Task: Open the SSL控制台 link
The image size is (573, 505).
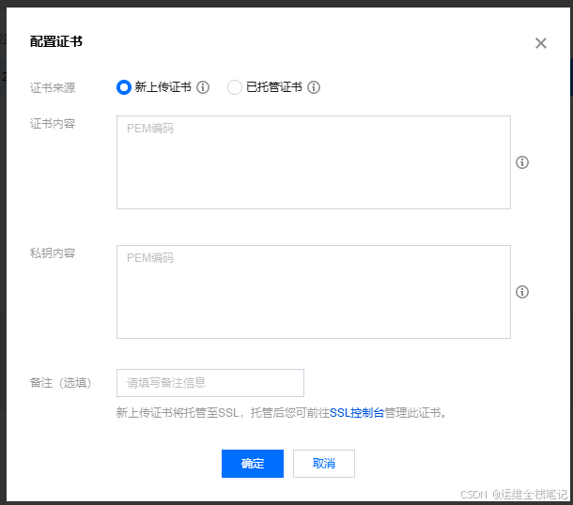Action: (x=357, y=413)
